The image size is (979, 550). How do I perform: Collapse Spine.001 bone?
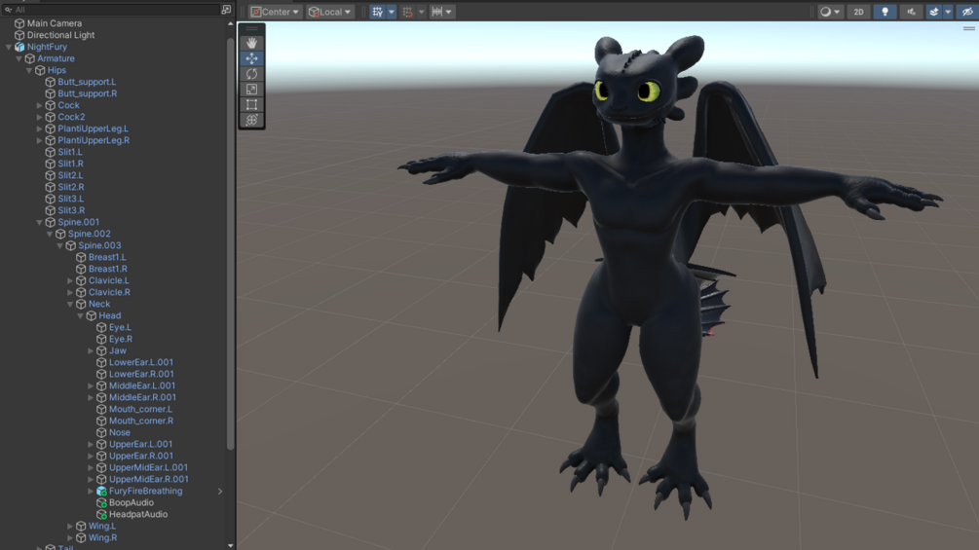point(39,222)
